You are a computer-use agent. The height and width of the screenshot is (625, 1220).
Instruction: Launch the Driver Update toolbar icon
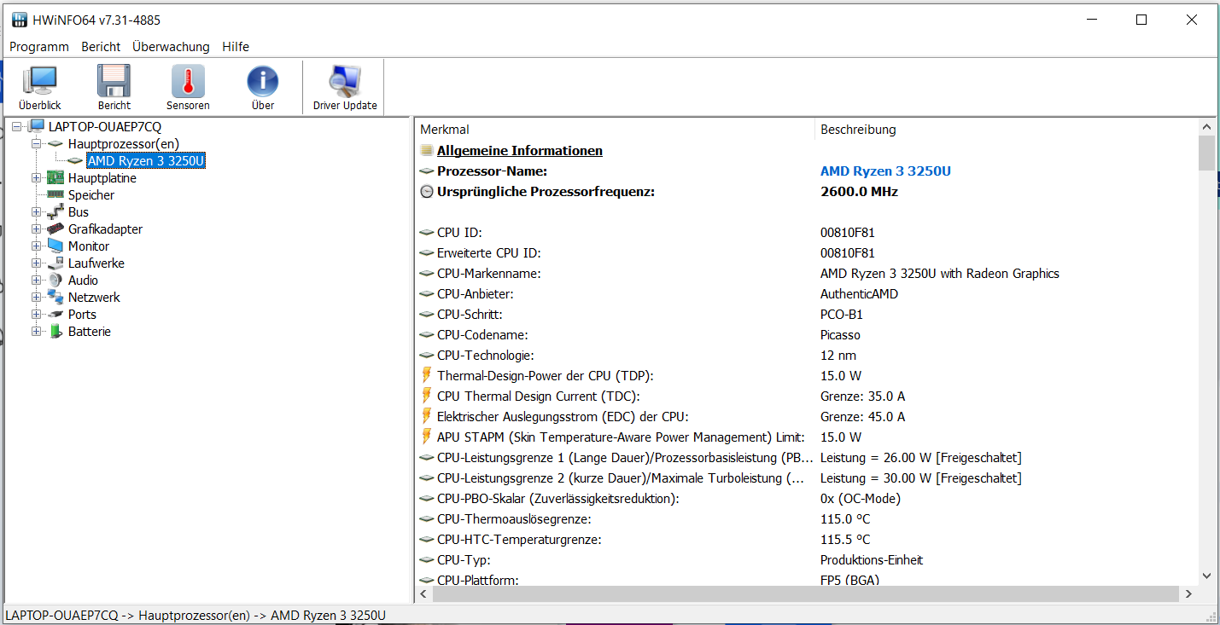coord(345,81)
